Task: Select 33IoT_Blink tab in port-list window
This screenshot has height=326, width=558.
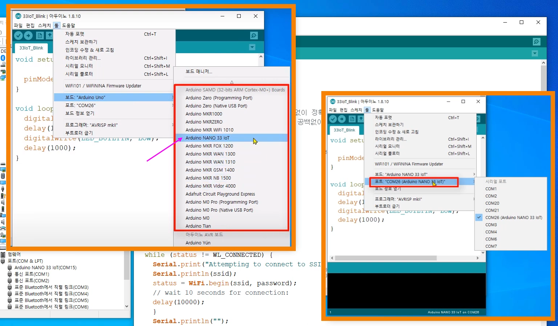Action: click(x=344, y=130)
